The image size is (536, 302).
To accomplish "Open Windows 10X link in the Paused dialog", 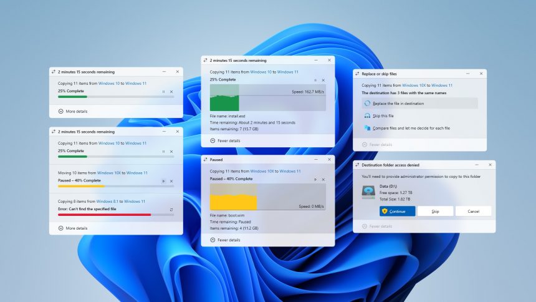I will click(262, 171).
